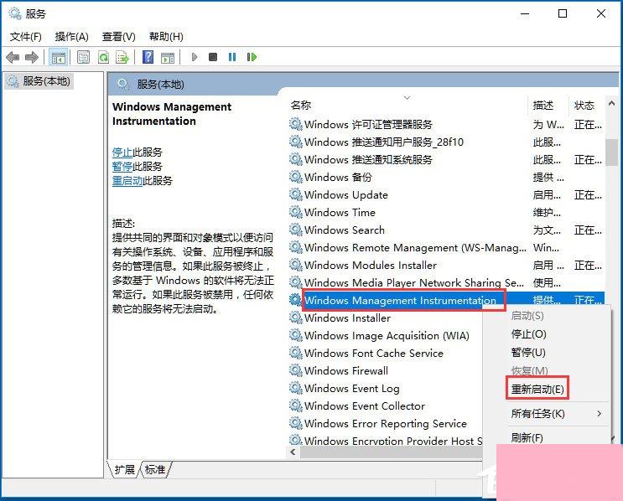Viewport: 623px width, 501px height.
Task: Select Windows Image Acquisition (WIA) row
Action: pos(386,335)
